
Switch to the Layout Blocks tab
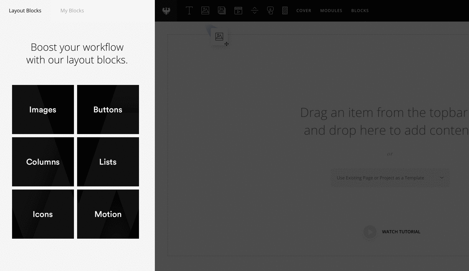[x=25, y=11]
